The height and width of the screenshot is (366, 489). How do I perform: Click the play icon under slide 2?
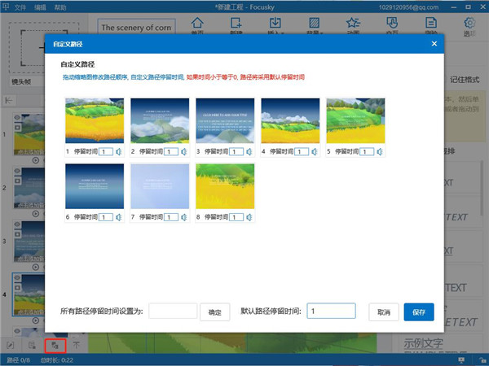click(x=36, y=214)
